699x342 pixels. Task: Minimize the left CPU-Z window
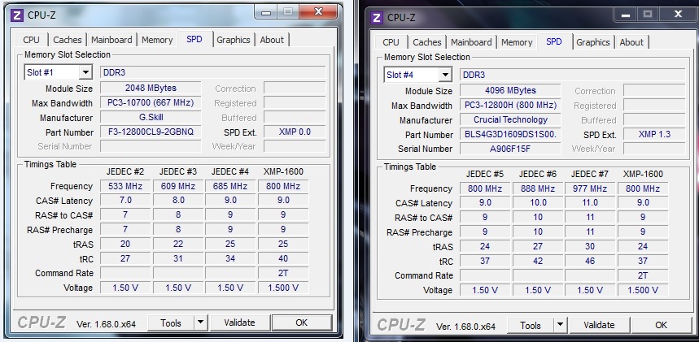266,12
